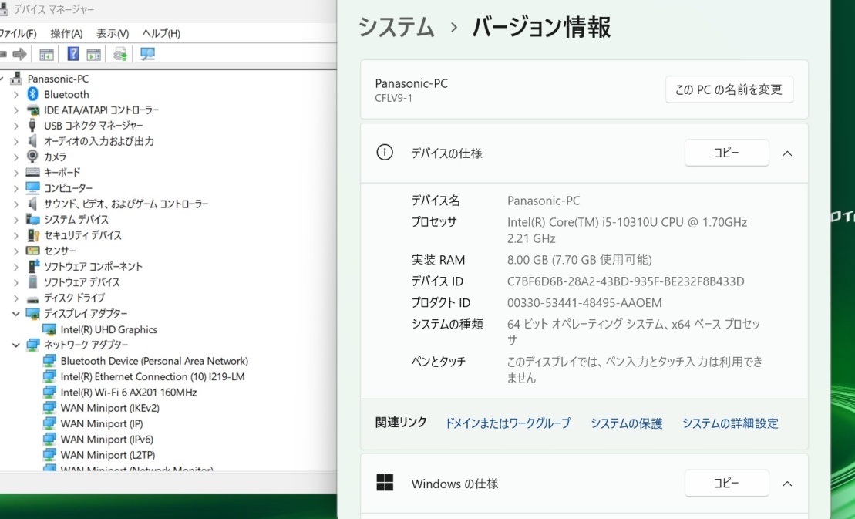Expand the Bluetooth category chevron
855x519 pixels.
[16, 94]
